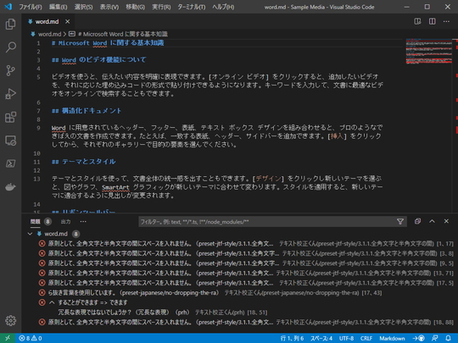Close the word.md editor tab
The height and width of the screenshot is (343, 458).
click(x=68, y=21)
